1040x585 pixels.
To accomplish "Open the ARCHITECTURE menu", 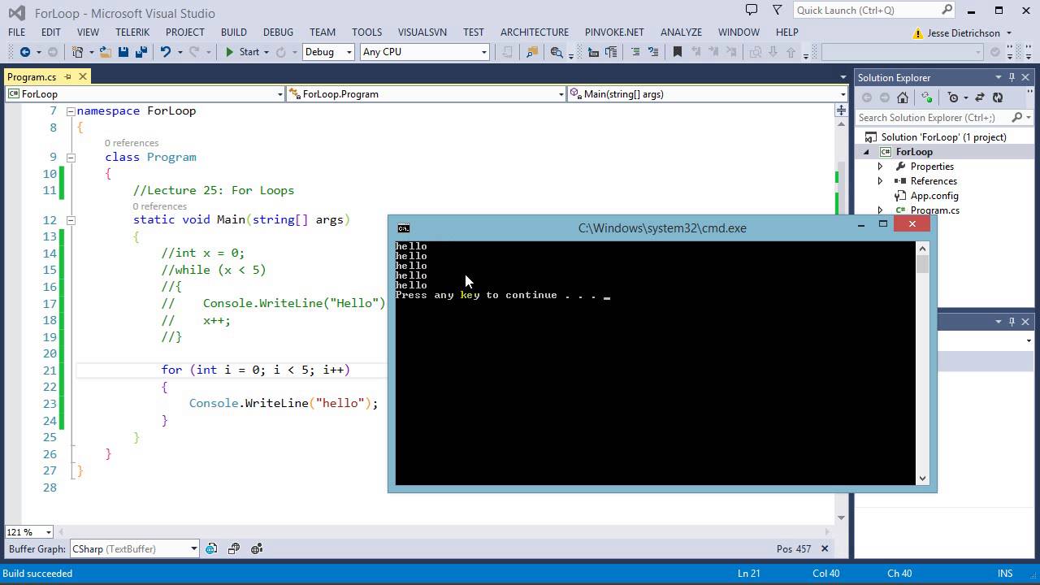I will [x=534, y=32].
